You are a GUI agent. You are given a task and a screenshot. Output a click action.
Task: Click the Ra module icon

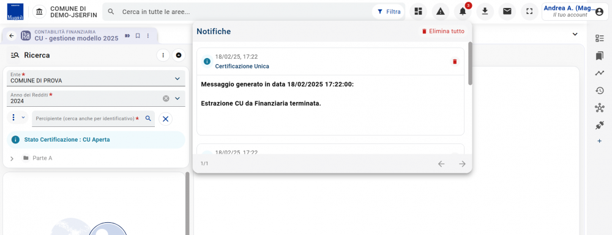click(26, 35)
